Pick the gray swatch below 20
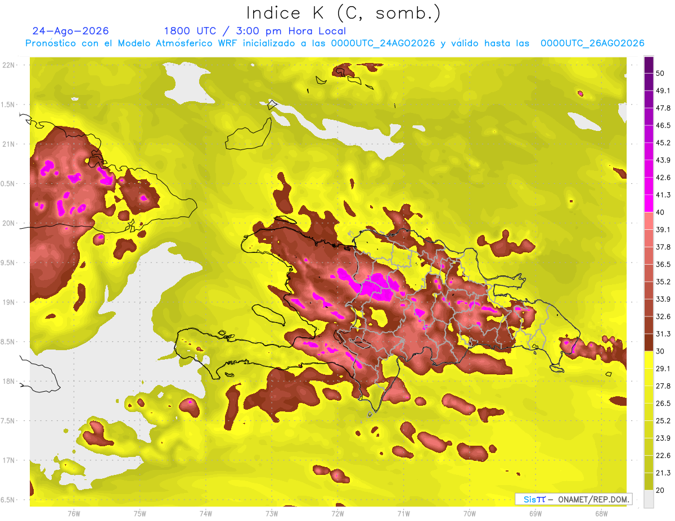675x521 pixels. [x=649, y=499]
